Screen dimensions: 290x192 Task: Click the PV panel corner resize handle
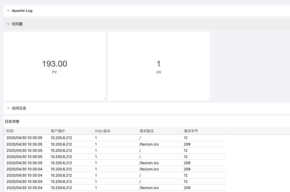[x=104, y=99]
